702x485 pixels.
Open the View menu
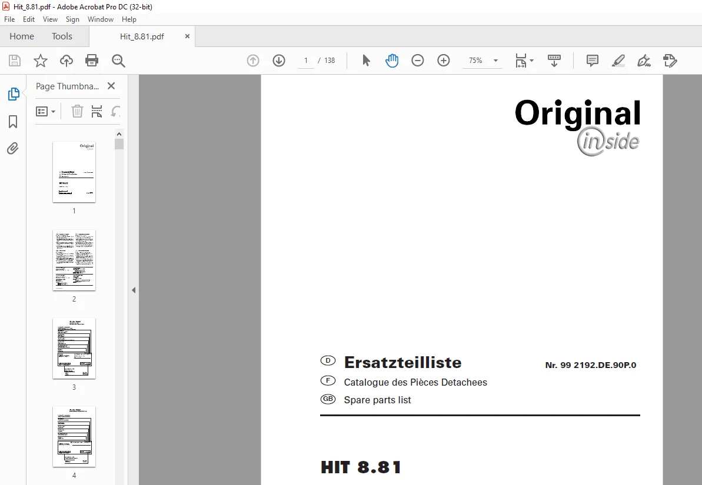(50, 19)
